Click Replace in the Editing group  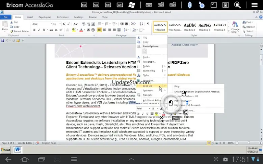(249, 27)
